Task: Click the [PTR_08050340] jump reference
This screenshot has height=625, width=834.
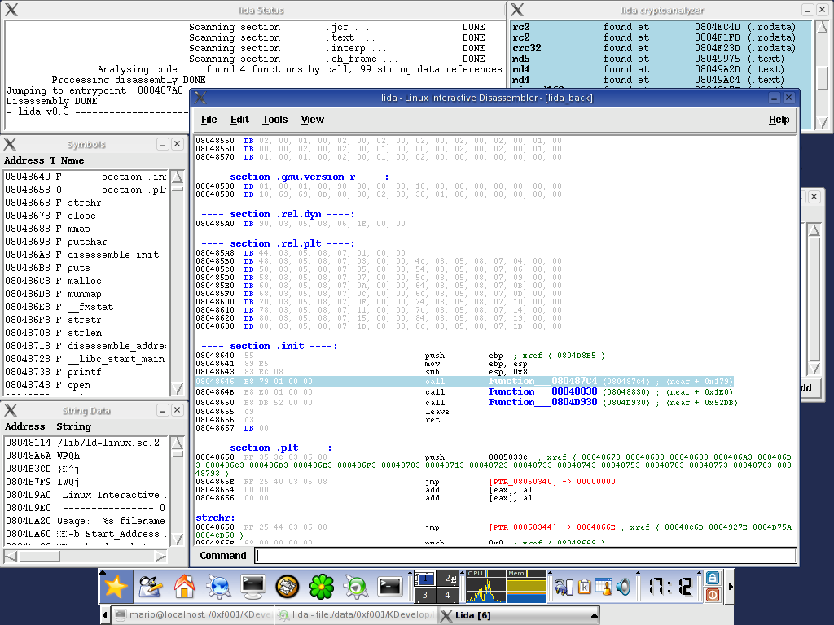Action: 523,482
